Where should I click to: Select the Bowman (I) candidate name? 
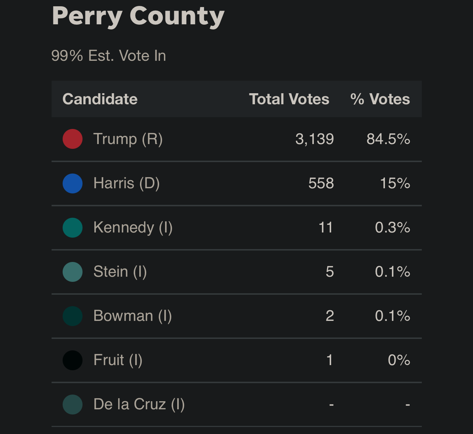[133, 316]
